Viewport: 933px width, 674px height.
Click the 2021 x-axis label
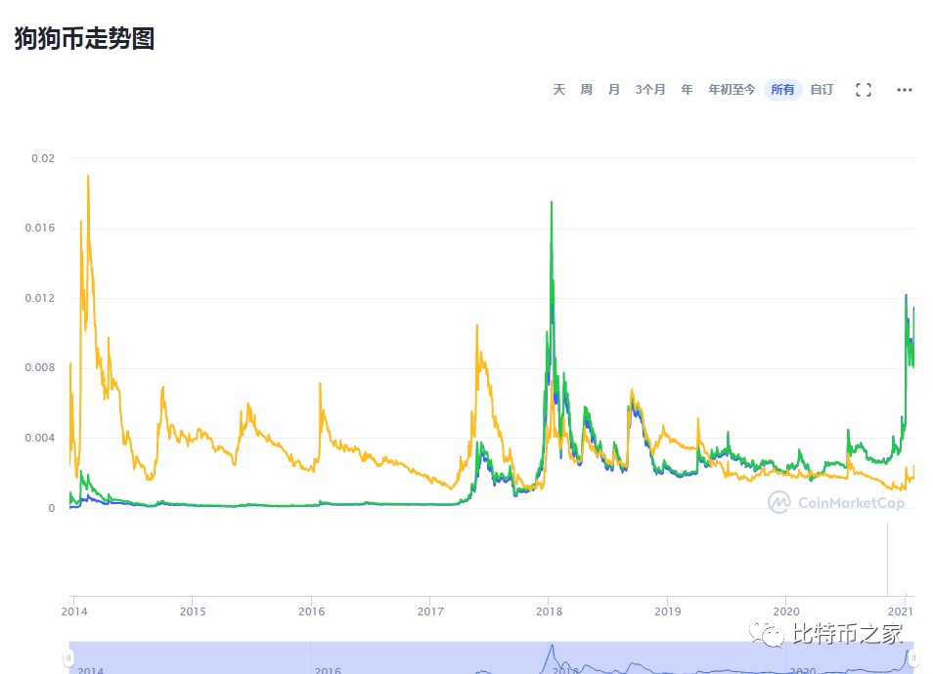pyautogui.click(x=900, y=611)
